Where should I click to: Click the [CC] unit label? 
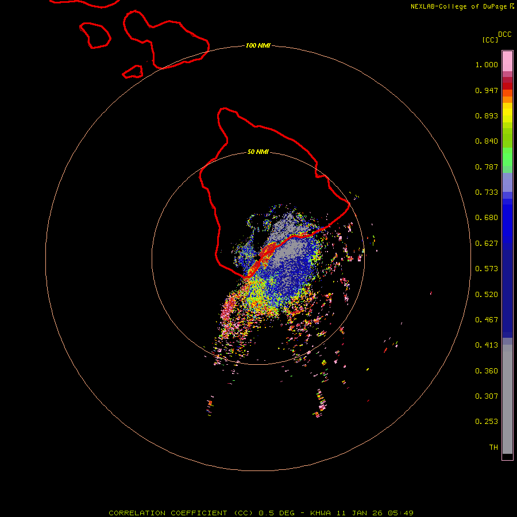[490, 40]
